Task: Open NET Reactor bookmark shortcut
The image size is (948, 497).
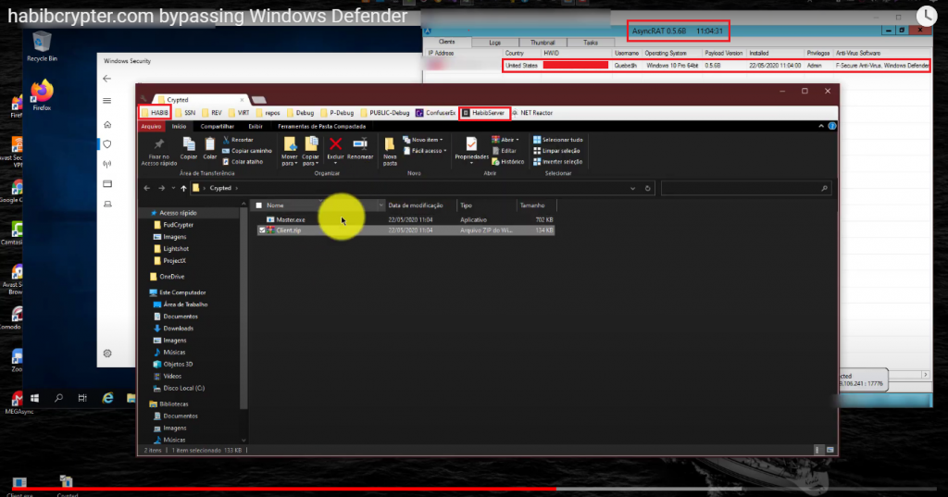Action: click(x=532, y=113)
